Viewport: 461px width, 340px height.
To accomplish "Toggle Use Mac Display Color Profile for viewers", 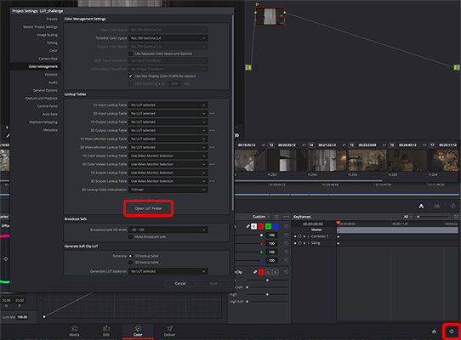I will [130, 76].
